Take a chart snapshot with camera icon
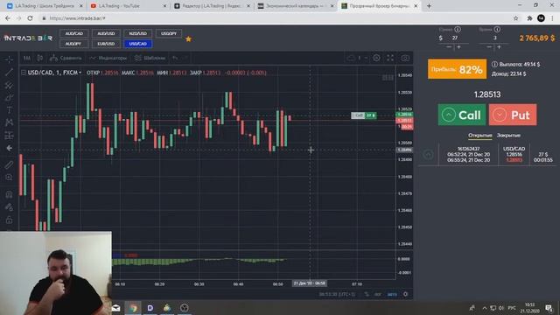The width and height of the screenshot is (560, 315). pyautogui.click(x=405, y=58)
